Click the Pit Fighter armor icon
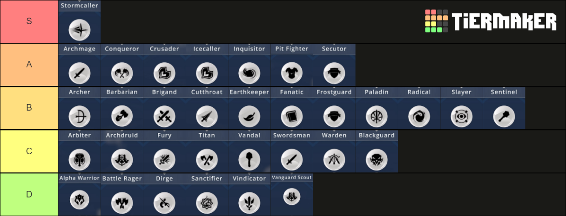 pos(292,73)
